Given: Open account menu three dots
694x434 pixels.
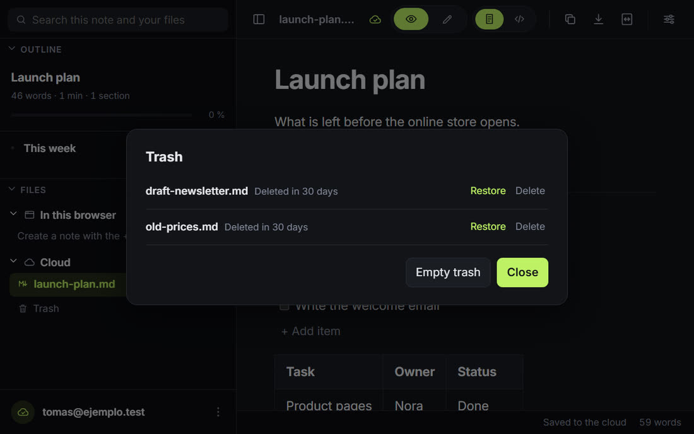Looking at the screenshot, I should click(218, 412).
